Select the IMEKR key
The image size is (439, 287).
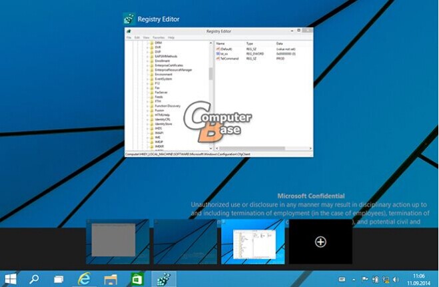pyautogui.click(x=159, y=146)
